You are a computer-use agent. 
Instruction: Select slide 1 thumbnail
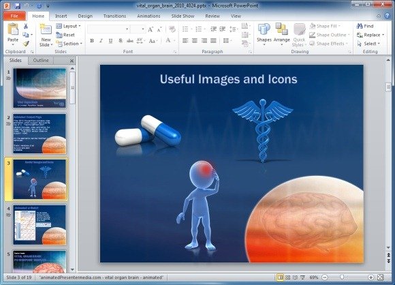point(39,88)
